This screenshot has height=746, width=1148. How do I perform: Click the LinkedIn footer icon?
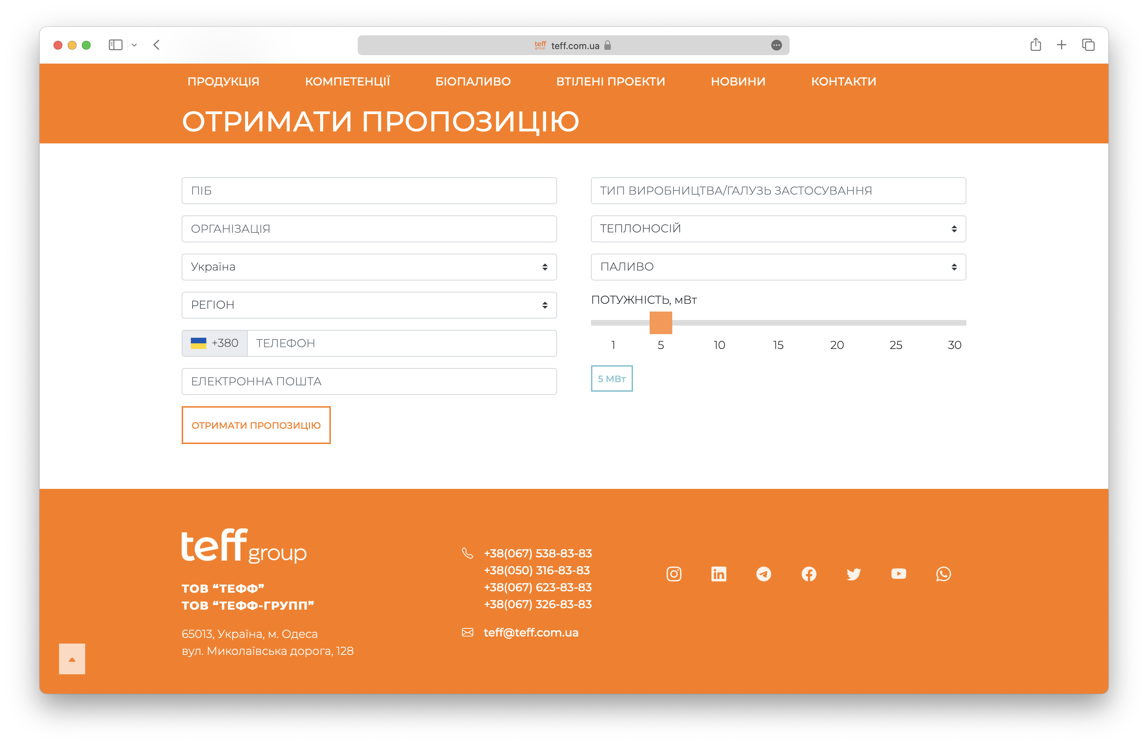719,574
